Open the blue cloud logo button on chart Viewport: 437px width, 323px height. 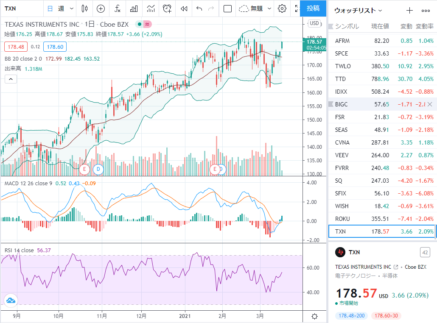(x=11, y=301)
